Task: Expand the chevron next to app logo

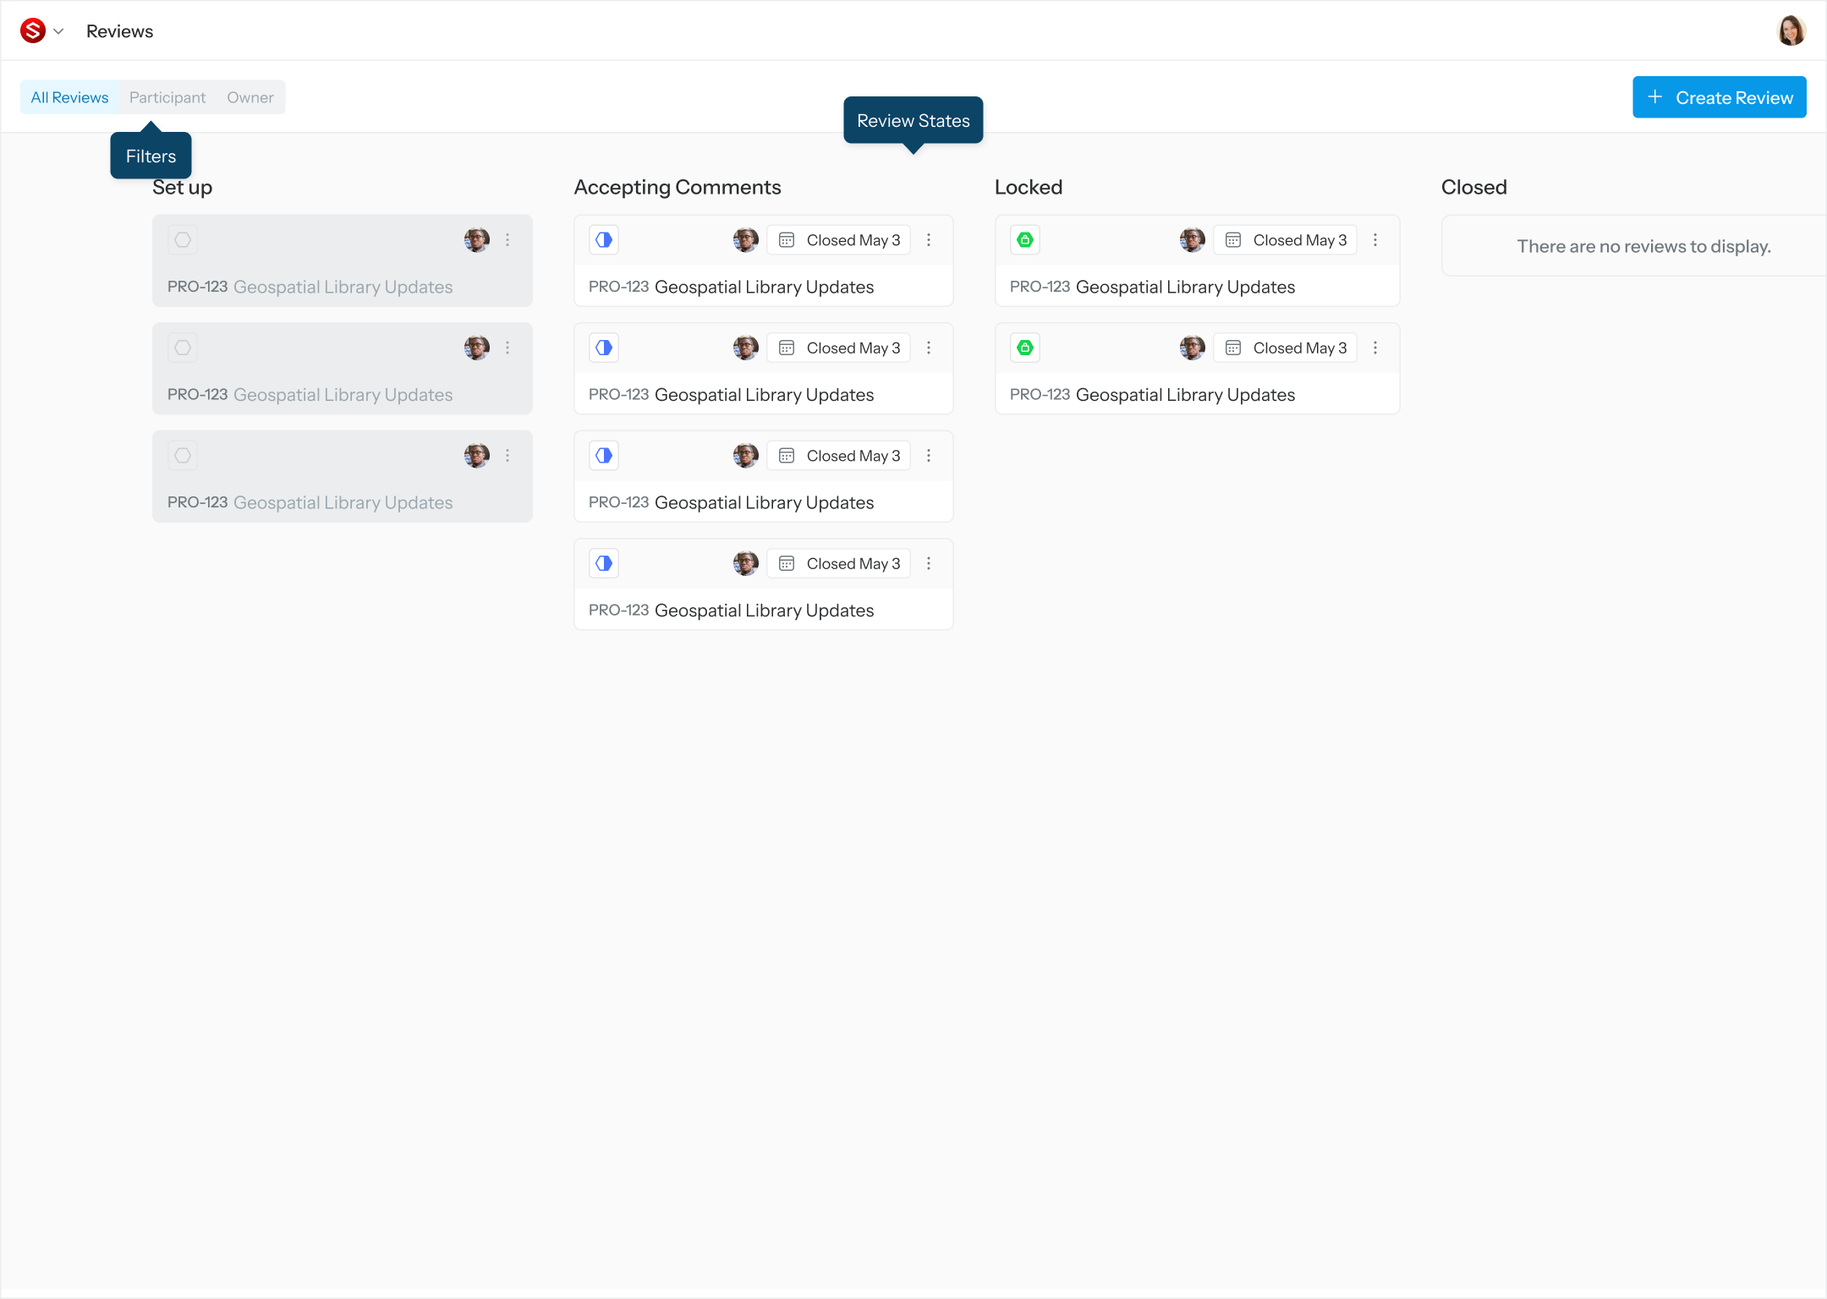Action: [58, 31]
